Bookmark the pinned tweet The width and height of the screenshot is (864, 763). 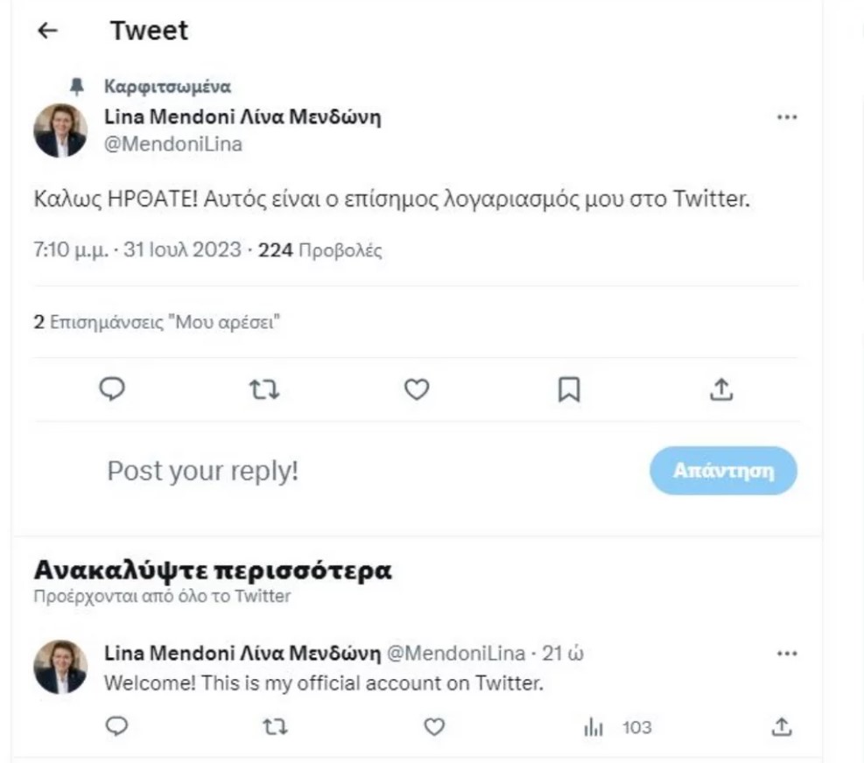569,389
